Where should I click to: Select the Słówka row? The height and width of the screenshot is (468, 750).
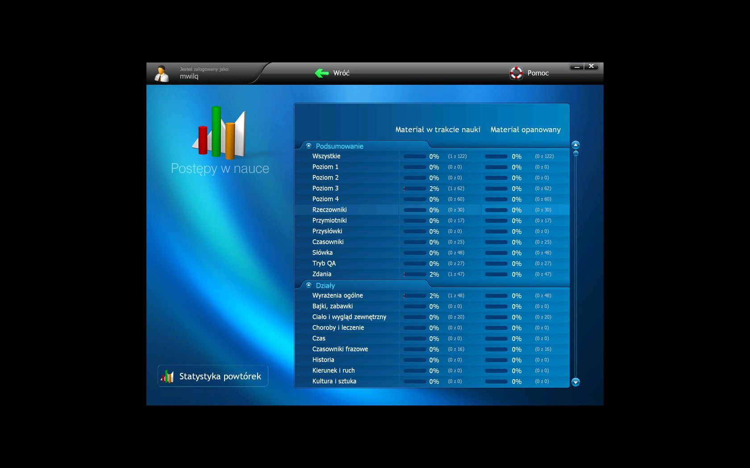(432, 253)
